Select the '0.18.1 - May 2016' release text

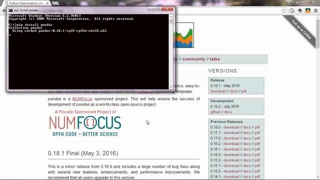225,85
